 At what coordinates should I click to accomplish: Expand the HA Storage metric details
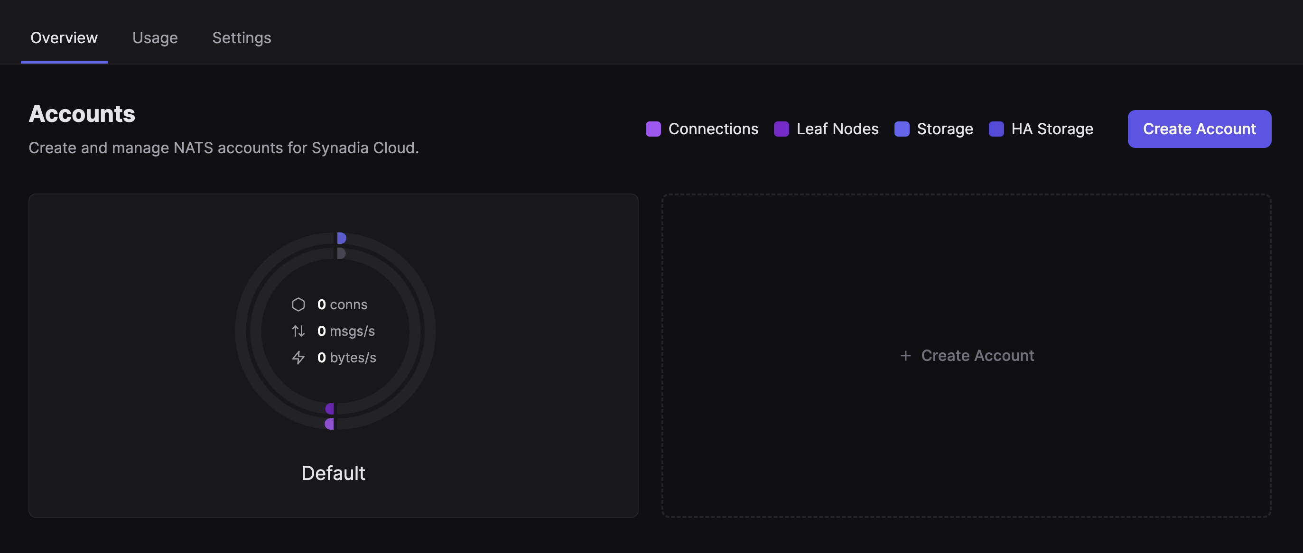(x=1042, y=129)
